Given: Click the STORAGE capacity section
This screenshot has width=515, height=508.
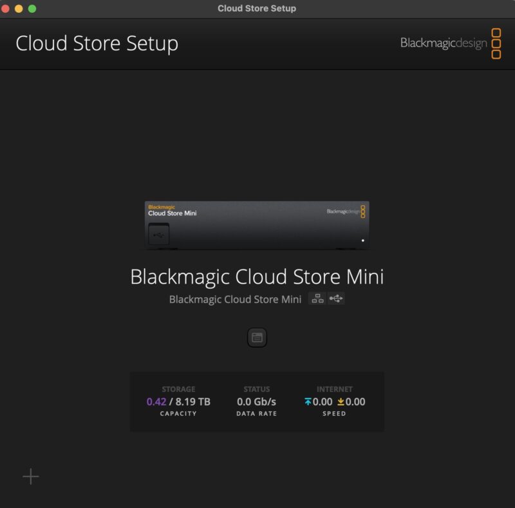Looking at the screenshot, I should click(178, 400).
